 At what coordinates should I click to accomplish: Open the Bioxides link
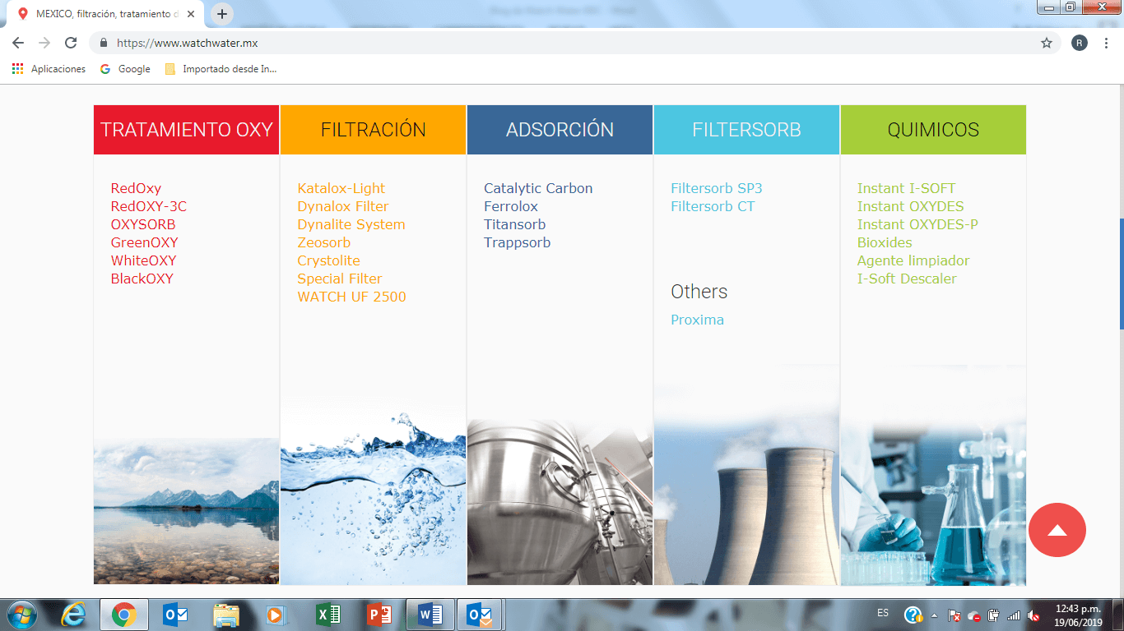[885, 242]
